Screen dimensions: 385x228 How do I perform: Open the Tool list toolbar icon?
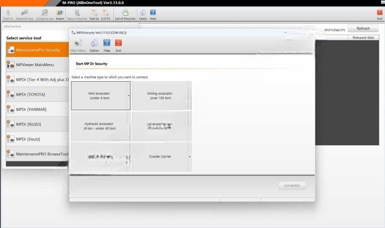(x=94, y=15)
